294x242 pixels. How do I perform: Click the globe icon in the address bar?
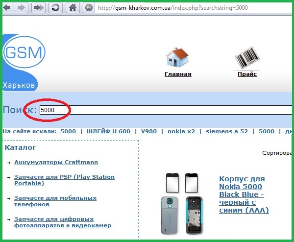(89, 8)
